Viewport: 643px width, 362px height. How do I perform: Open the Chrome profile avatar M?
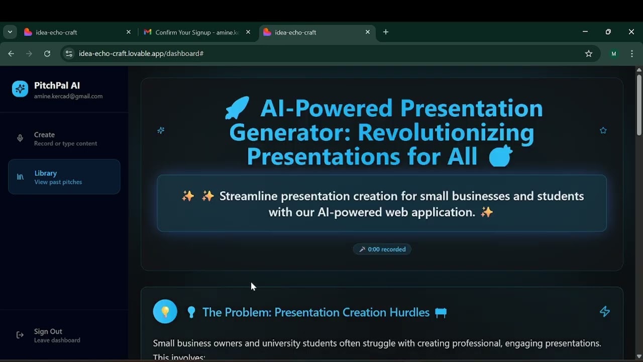[613, 54]
